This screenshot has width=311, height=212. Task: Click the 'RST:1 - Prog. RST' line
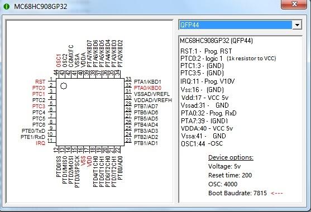click(x=206, y=51)
